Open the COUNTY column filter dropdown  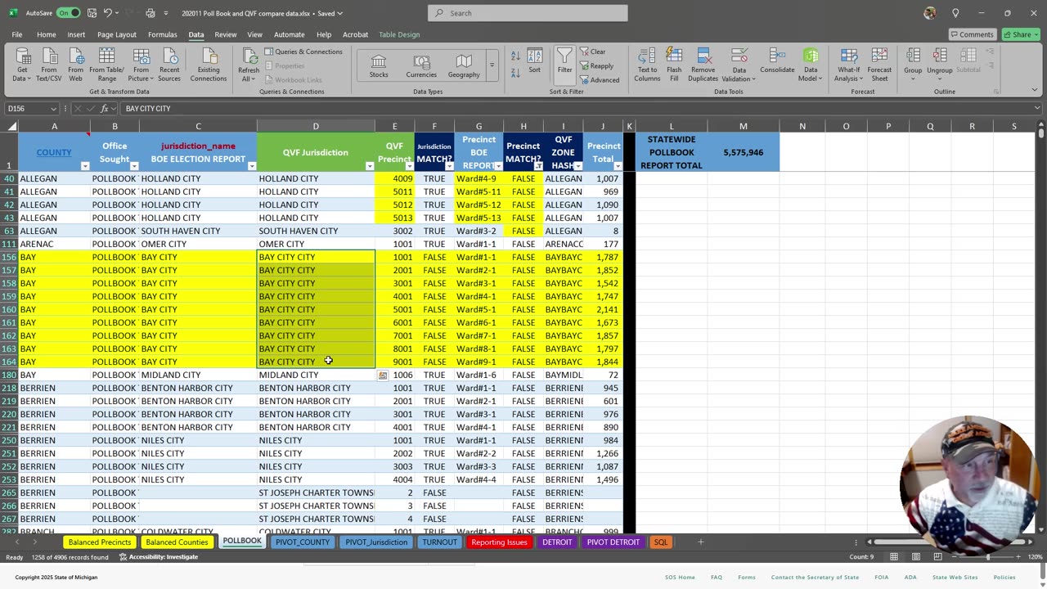[85, 166]
